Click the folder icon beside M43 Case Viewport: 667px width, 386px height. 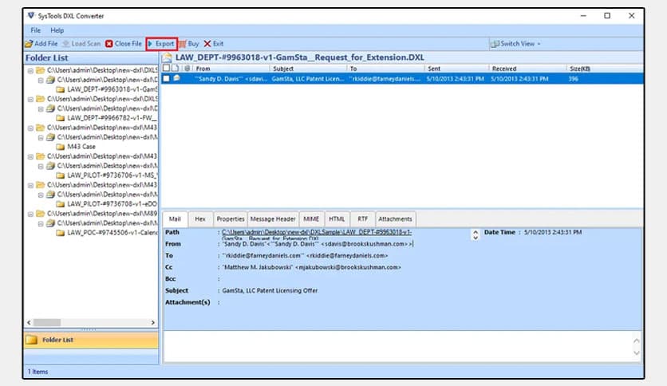(x=61, y=147)
